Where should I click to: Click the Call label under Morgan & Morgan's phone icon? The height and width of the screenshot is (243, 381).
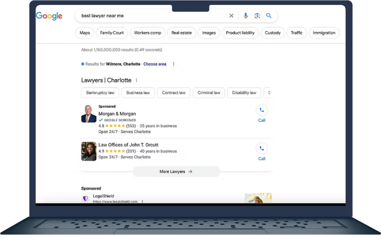point(262,121)
